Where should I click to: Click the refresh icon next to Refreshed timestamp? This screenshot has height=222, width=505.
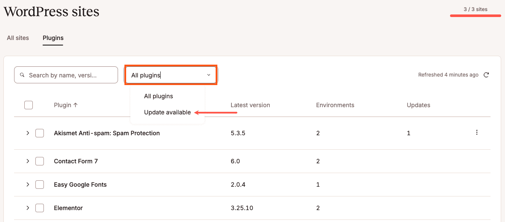pyautogui.click(x=486, y=75)
